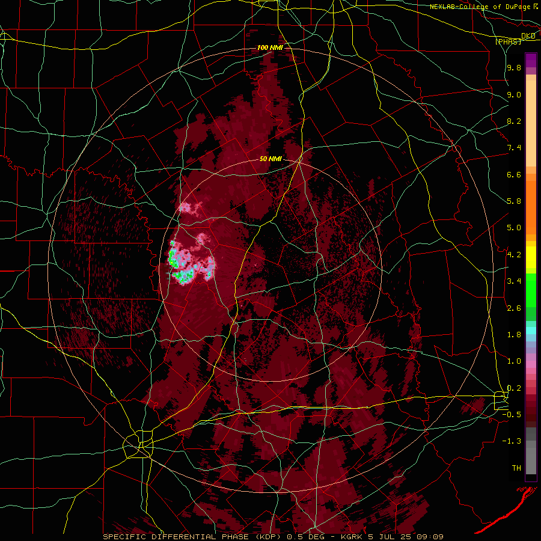Viewport: 541px width, 541px height.
Task: Click the -1.3 value on the color scale
Action: [x=512, y=441]
